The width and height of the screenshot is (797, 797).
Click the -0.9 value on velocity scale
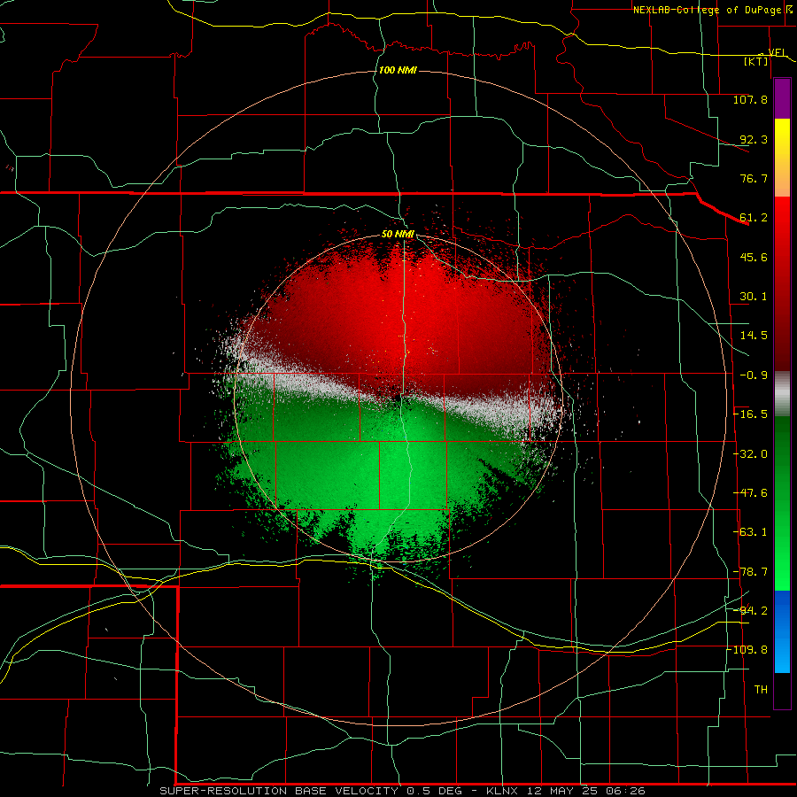point(754,375)
